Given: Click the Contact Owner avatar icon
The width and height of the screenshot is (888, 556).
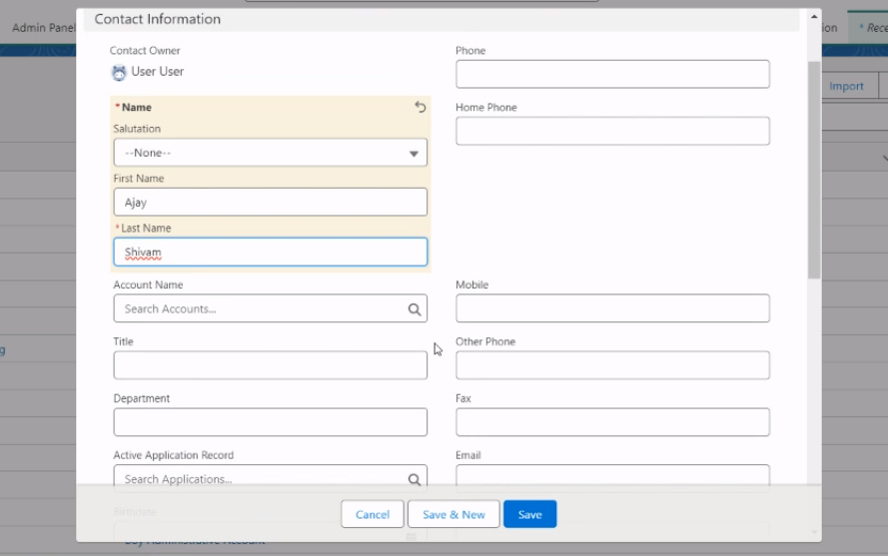Looking at the screenshot, I should (x=120, y=72).
